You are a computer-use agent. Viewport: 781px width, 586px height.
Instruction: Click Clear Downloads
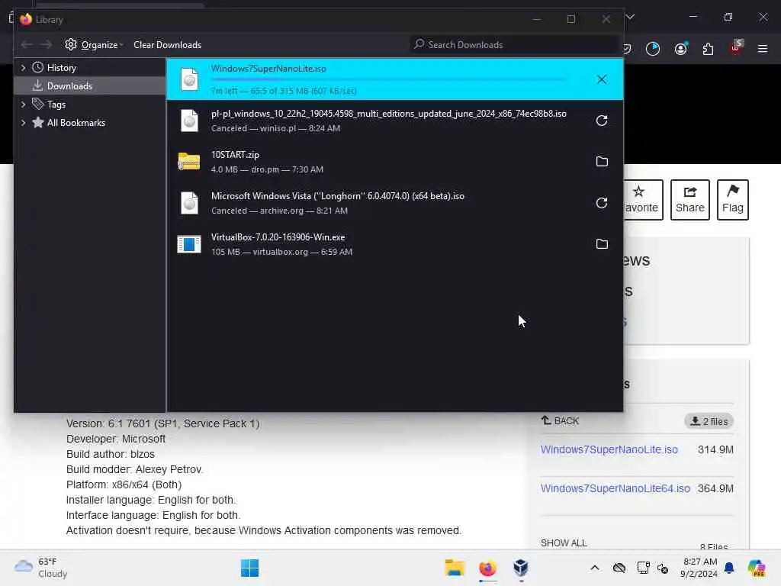pyautogui.click(x=167, y=45)
